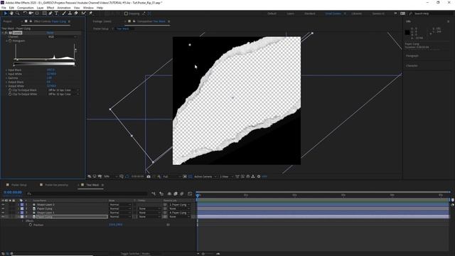Hide layer 2 Paper-2.png eye icon
Viewport: 455px width, 256px height.
coord(3,208)
